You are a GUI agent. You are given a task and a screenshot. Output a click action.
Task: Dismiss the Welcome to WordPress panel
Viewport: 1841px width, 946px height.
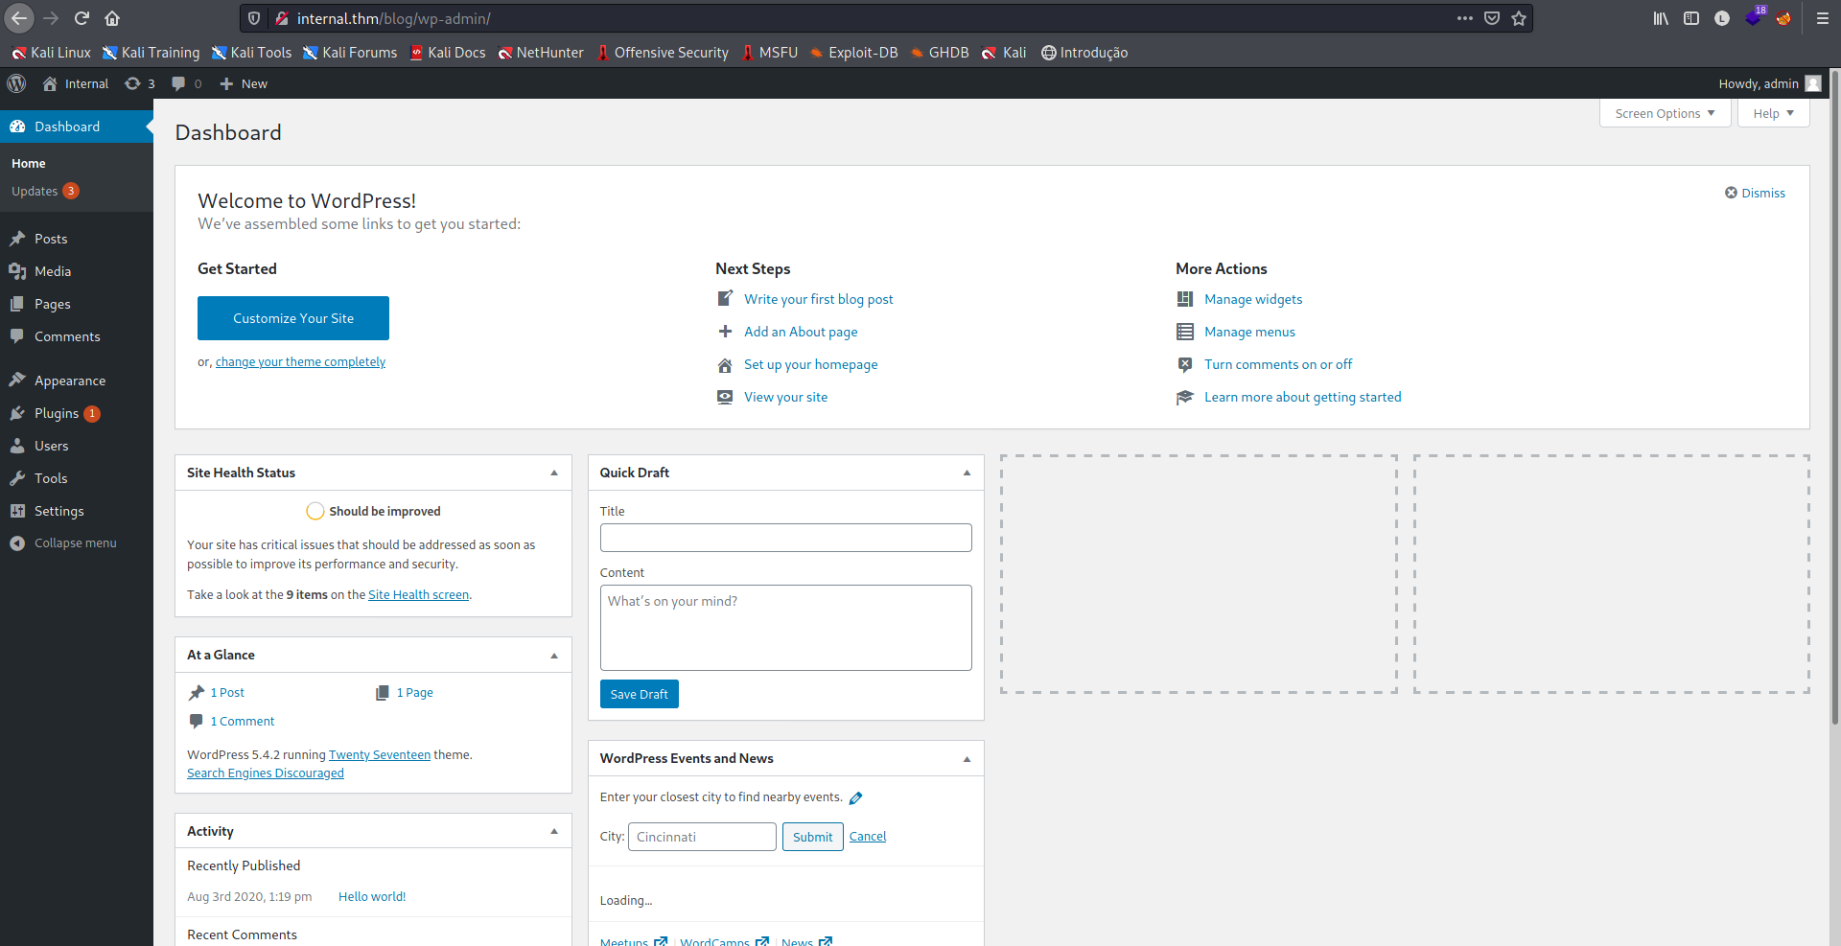1755,193
